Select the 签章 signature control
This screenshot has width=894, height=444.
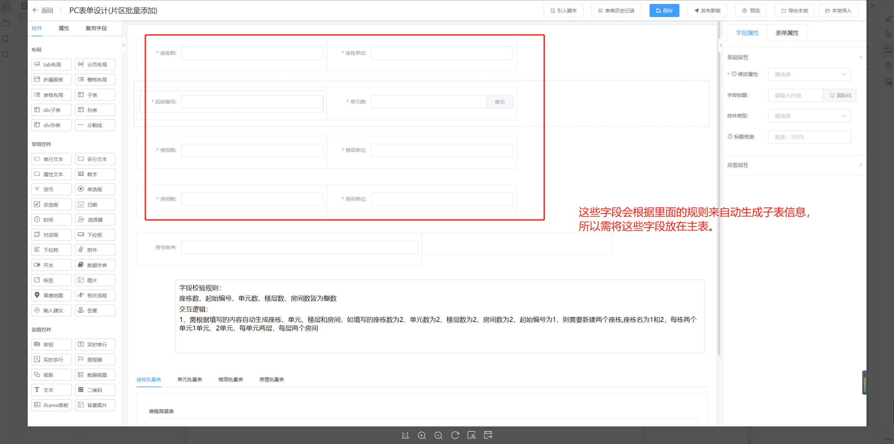coord(95,310)
